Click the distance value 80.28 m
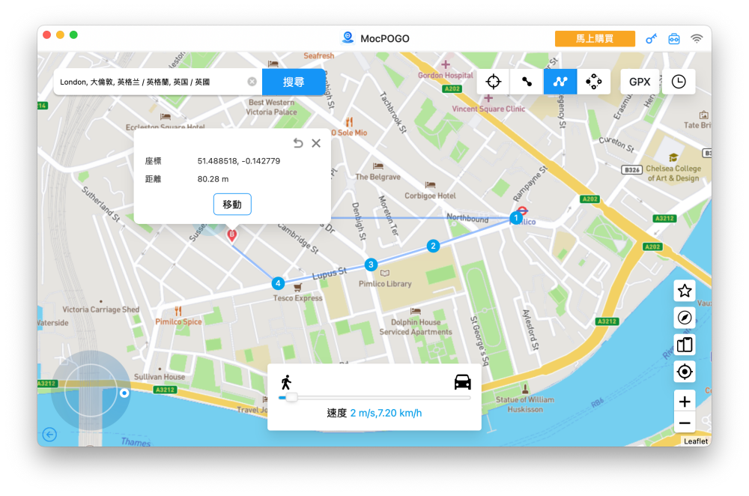 213,179
